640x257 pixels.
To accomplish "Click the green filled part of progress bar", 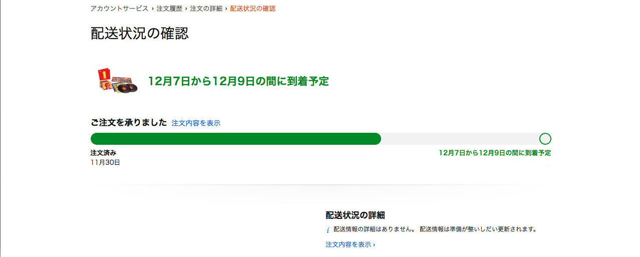I will [235, 139].
